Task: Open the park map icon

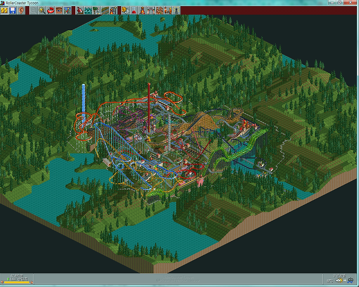Action: [67, 10]
